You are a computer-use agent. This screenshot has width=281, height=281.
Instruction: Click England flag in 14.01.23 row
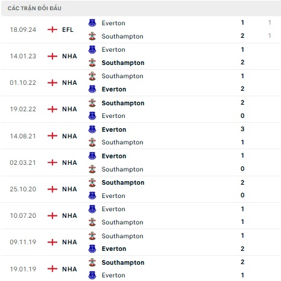pos(52,56)
